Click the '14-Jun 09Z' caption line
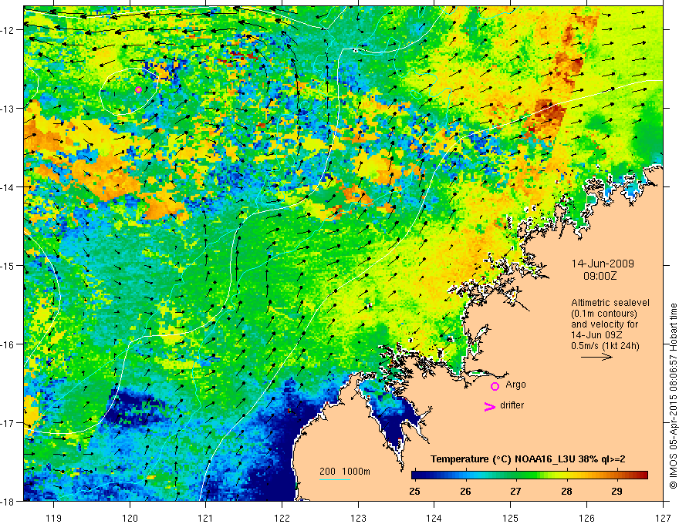 [596, 334]
